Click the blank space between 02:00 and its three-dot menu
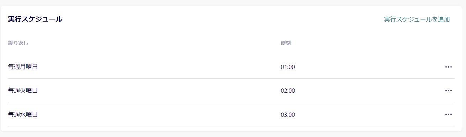Image resolution: width=466 pixels, height=137 pixels. (x=370, y=91)
